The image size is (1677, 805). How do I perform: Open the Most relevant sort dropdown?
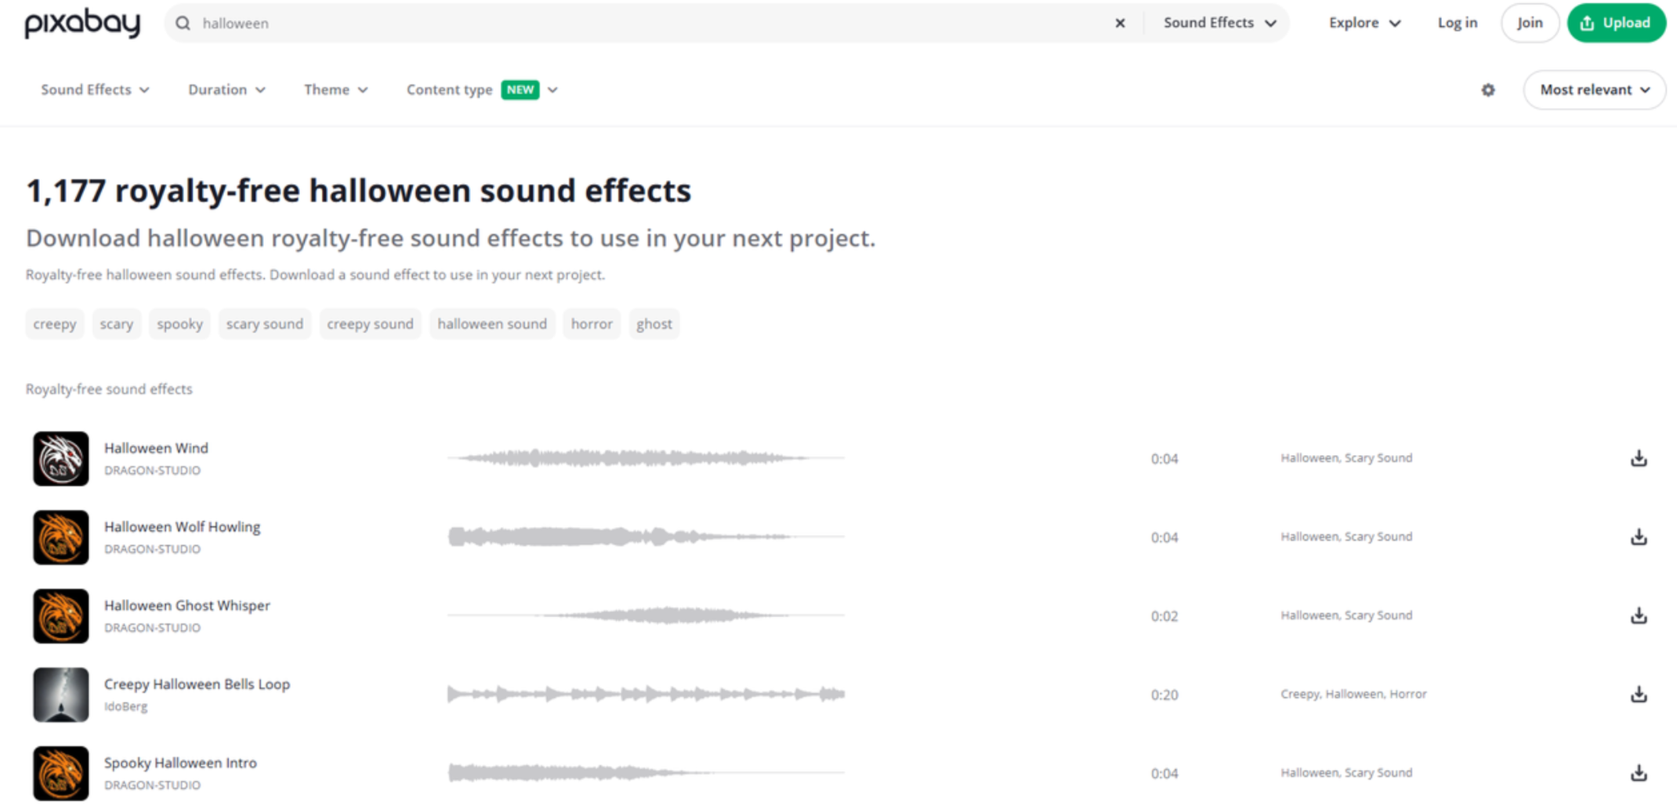point(1594,90)
